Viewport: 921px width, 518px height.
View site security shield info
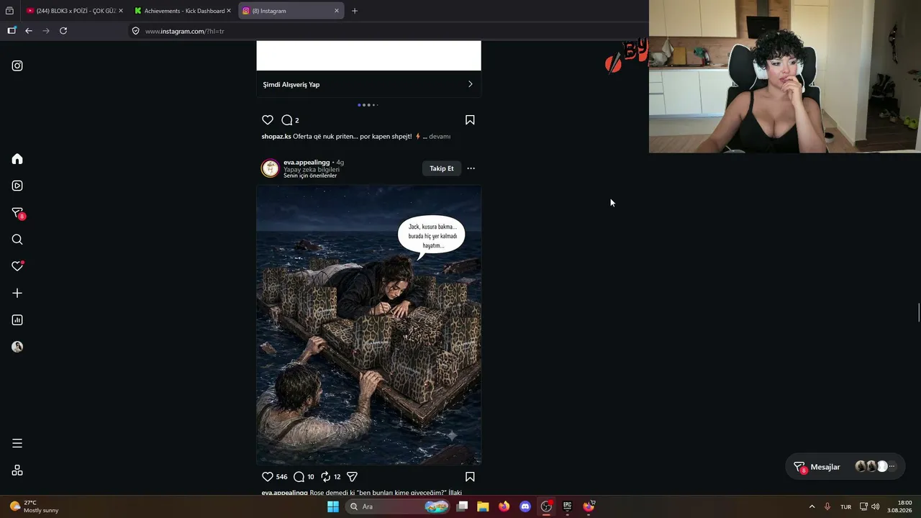(x=135, y=31)
